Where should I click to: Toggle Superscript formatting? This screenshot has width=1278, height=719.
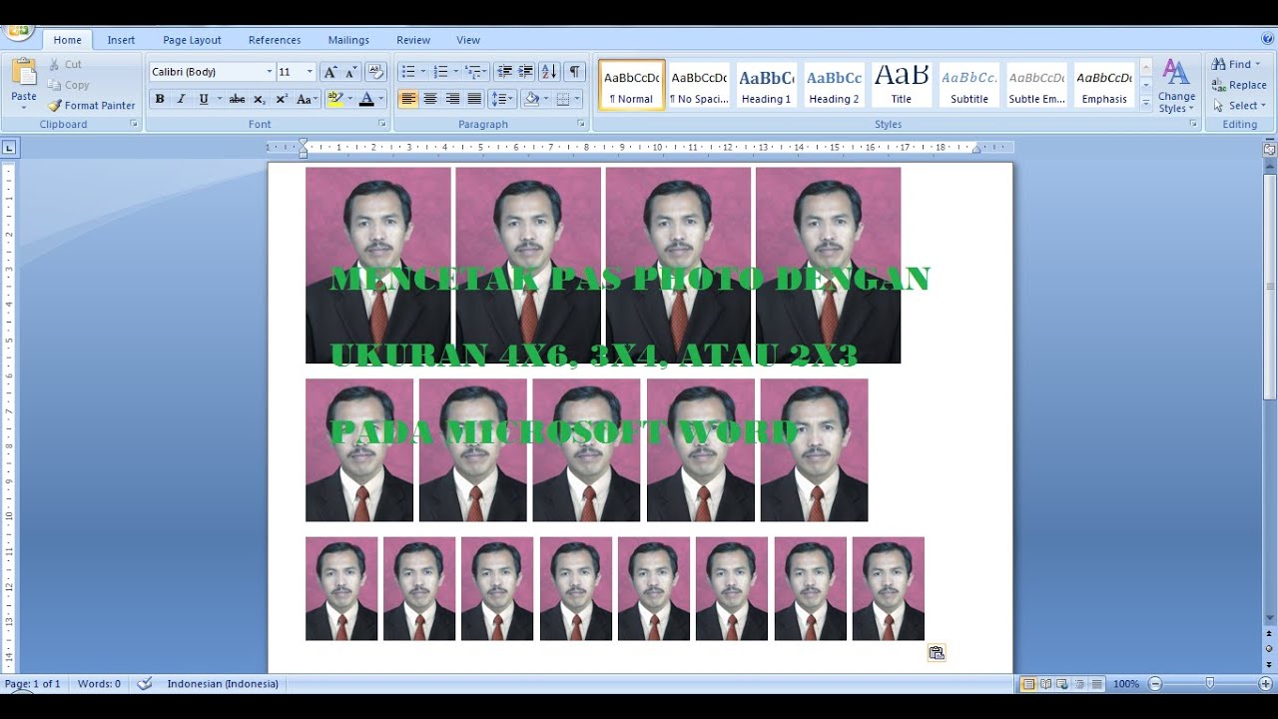281,99
